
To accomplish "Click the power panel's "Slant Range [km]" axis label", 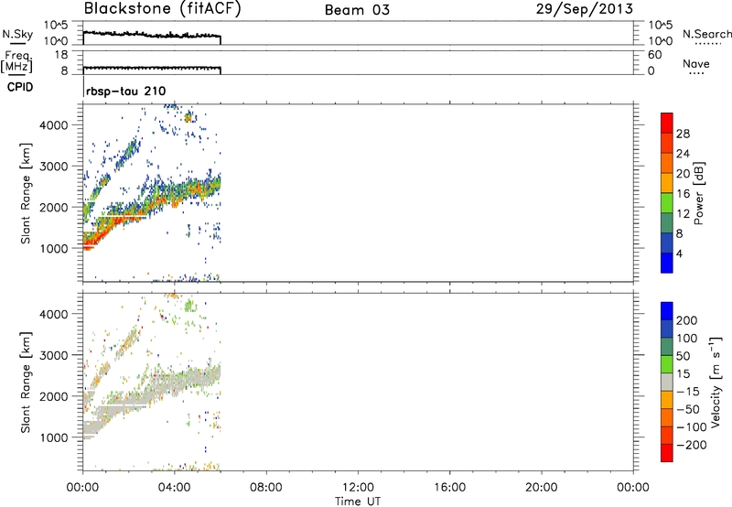I will (x=26, y=193).
